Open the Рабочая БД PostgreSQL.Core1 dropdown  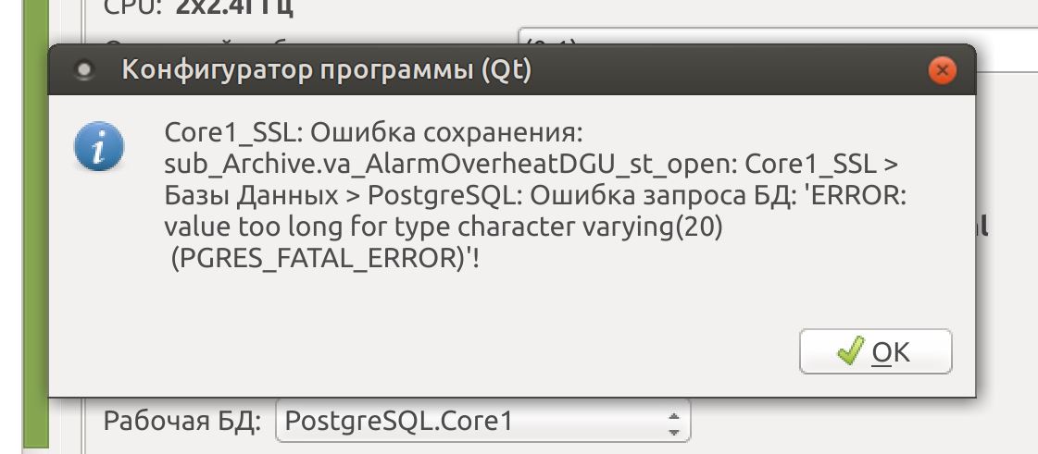coord(481,421)
